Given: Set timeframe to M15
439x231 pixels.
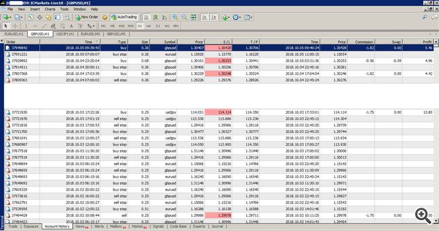Looking at the screenshot, I should click(x=122, y=26).
